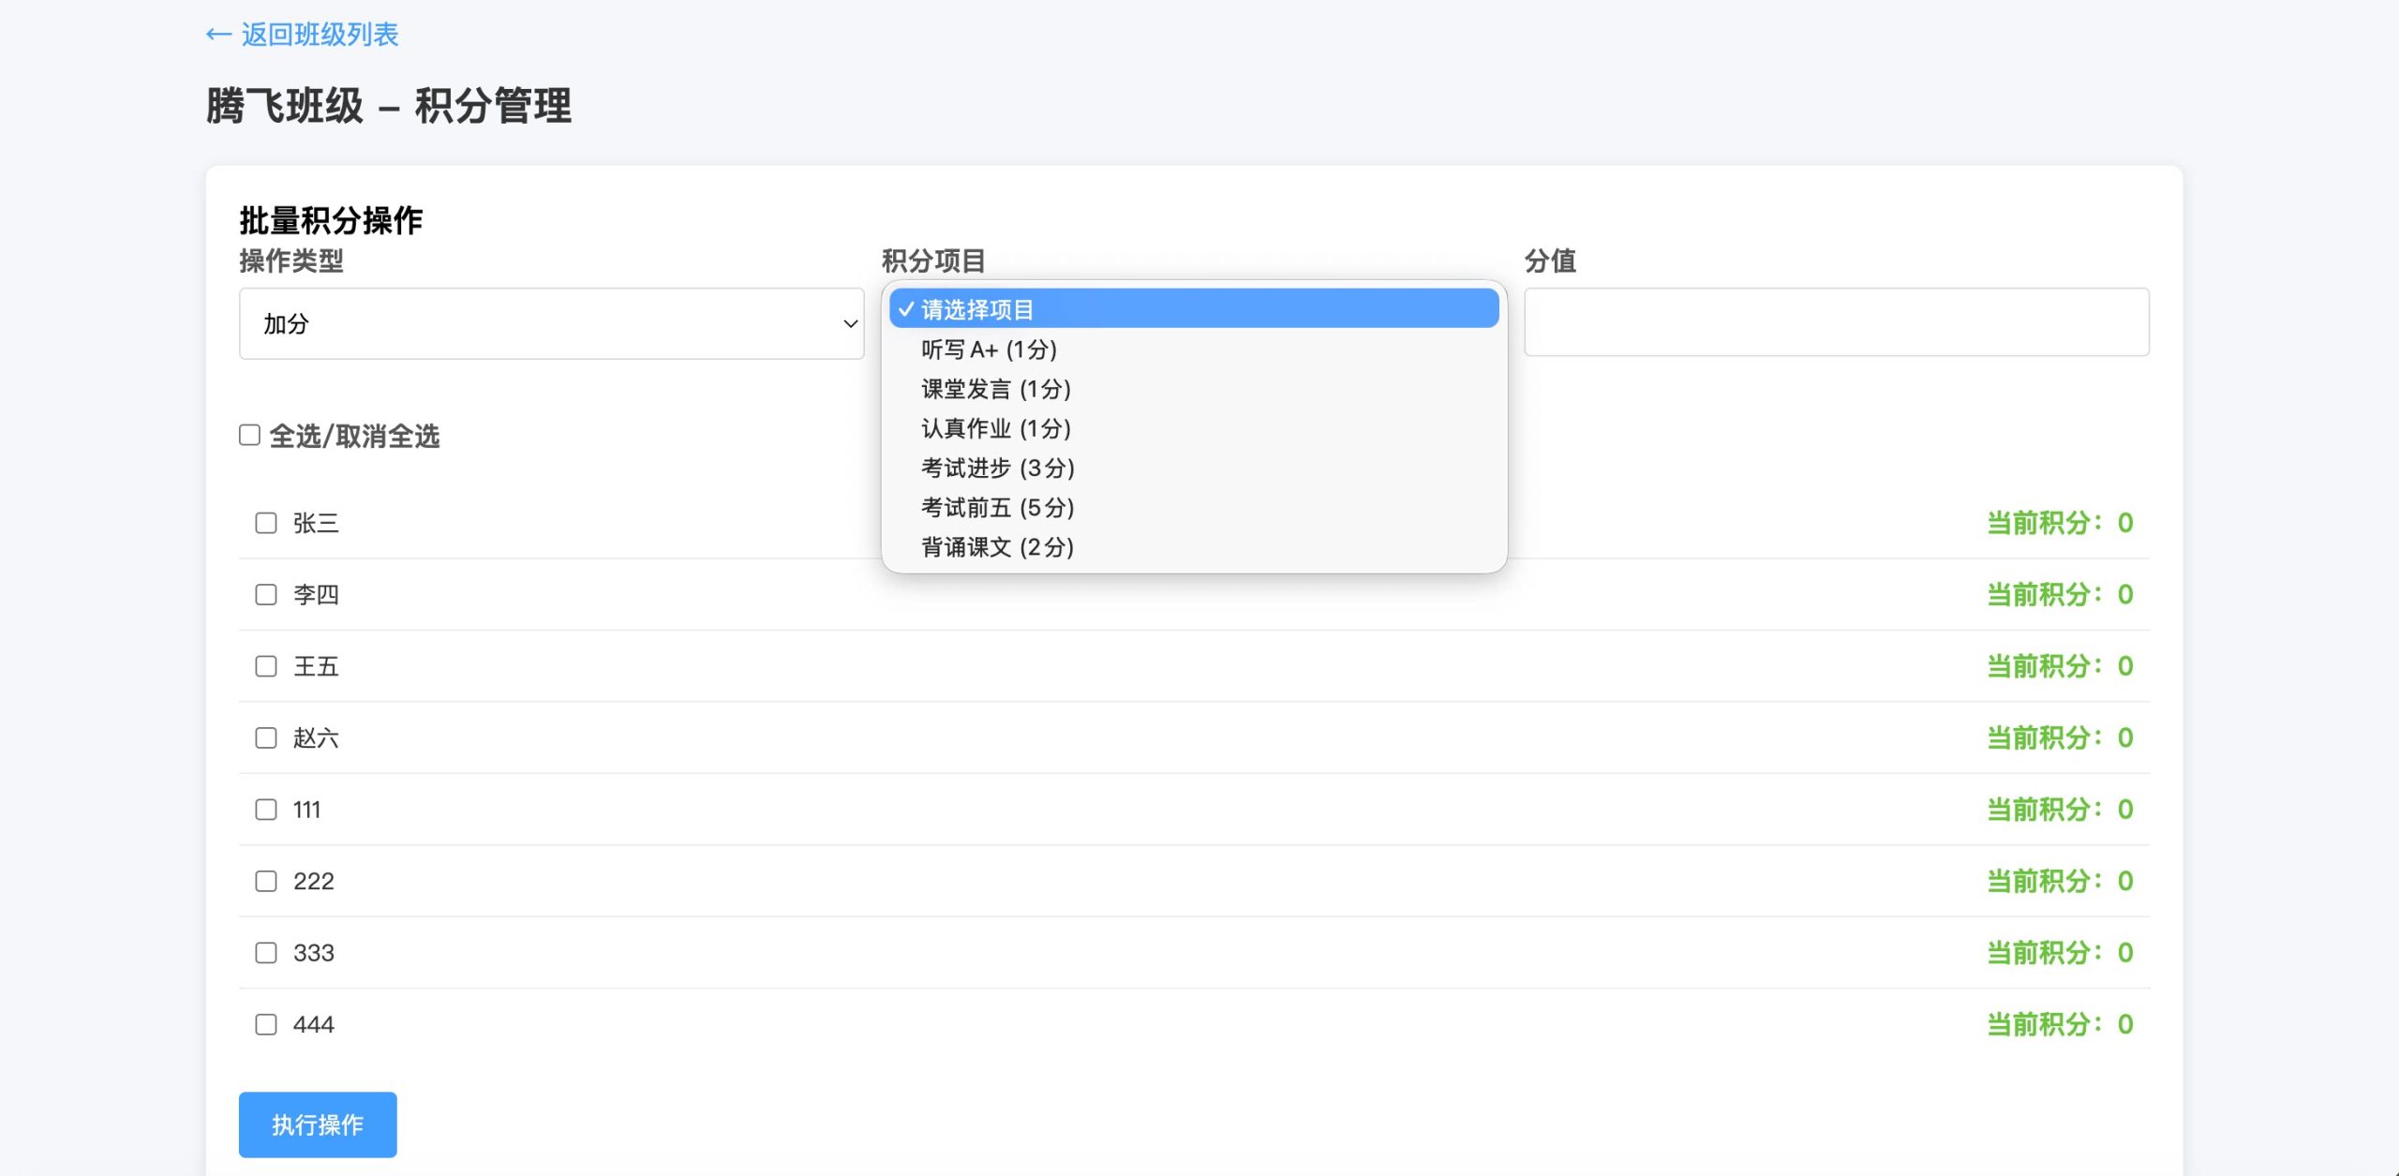Click the 批量积分操作 heading
This screenshot has width=2399, height=1176.
pos(331,220)
